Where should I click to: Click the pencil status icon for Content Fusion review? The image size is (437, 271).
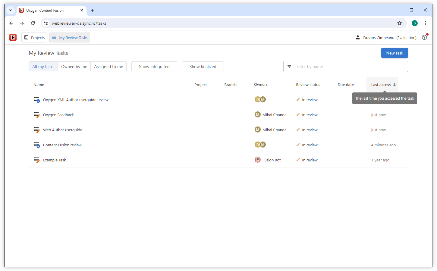[298, 145]
